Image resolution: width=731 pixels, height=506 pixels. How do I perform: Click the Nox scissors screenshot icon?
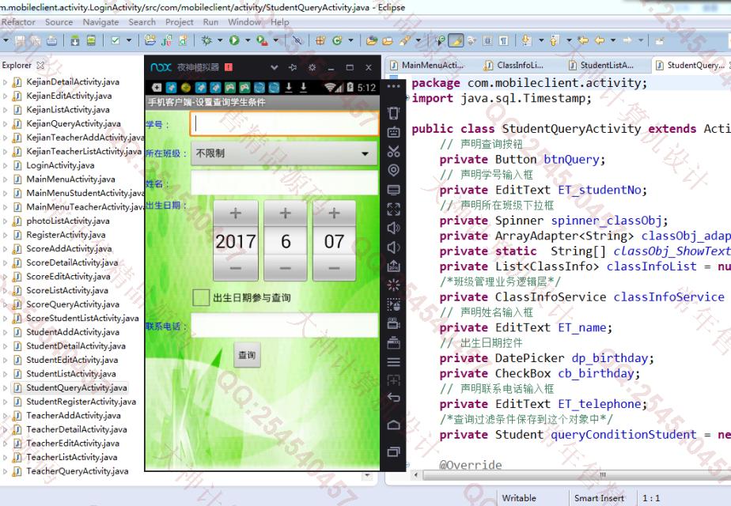click(x=393, y=152)
